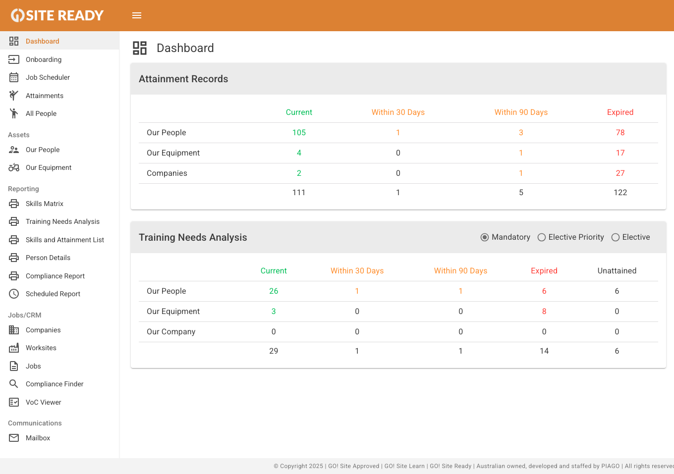The height and width of the screenshot is (474, 674).
Task: Open the Skills Matrix report
Action: [59, 204]
